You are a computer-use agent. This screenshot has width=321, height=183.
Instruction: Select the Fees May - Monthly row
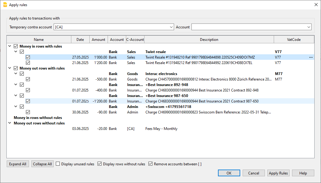coord(161,129)
